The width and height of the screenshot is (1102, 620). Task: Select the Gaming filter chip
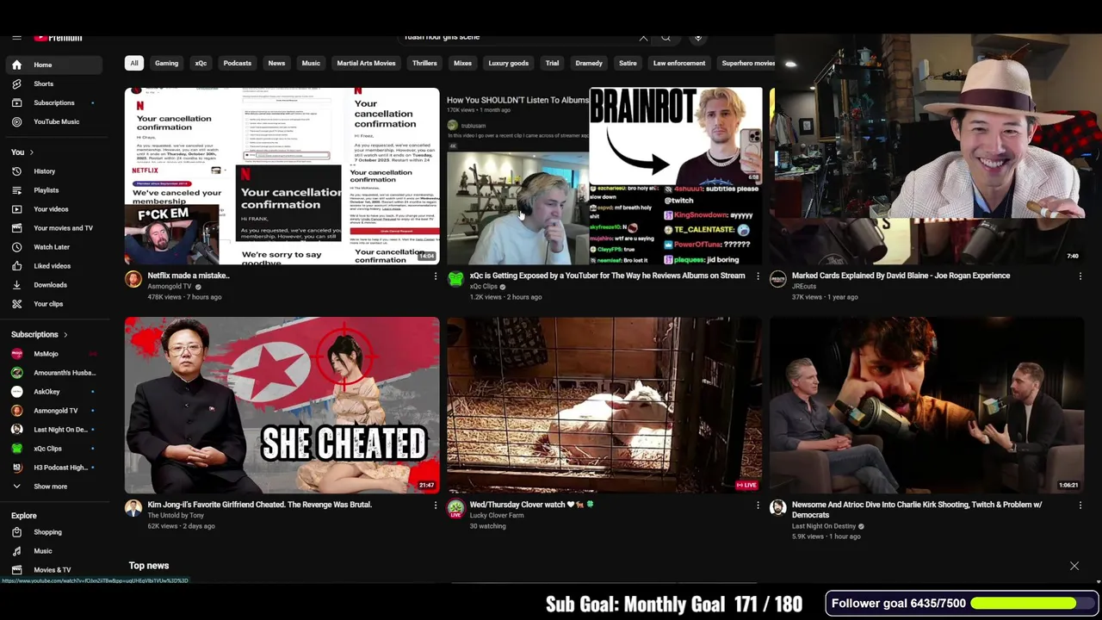(166, 63)
